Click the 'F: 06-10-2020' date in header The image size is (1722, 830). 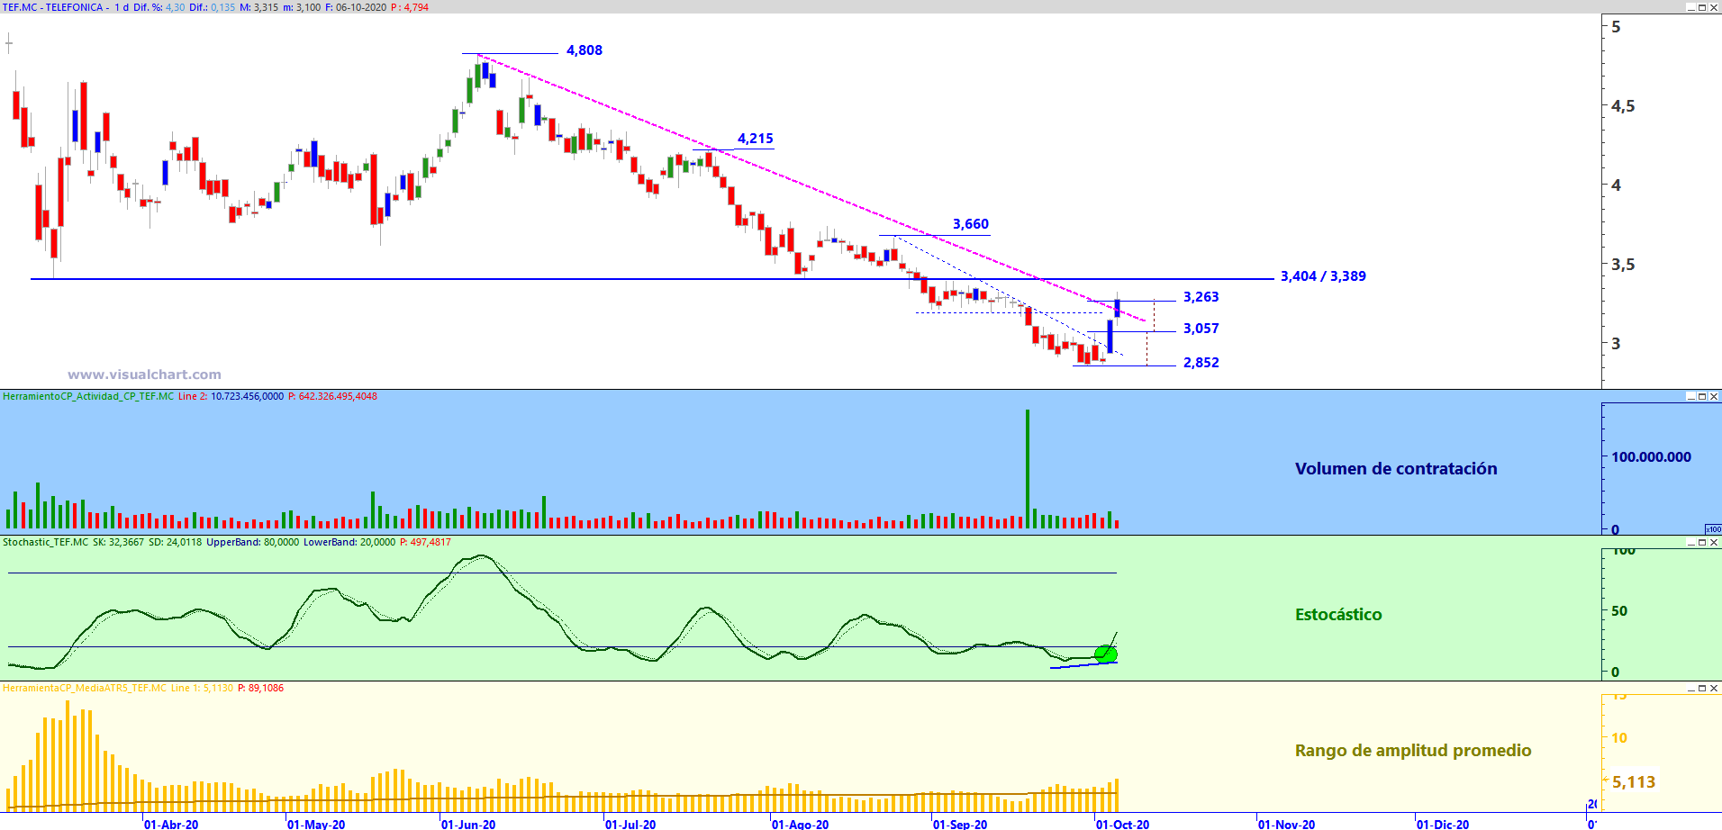(x=356, y=7)
